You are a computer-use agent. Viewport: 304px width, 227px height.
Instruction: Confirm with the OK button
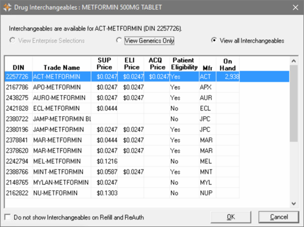[231, 217]
